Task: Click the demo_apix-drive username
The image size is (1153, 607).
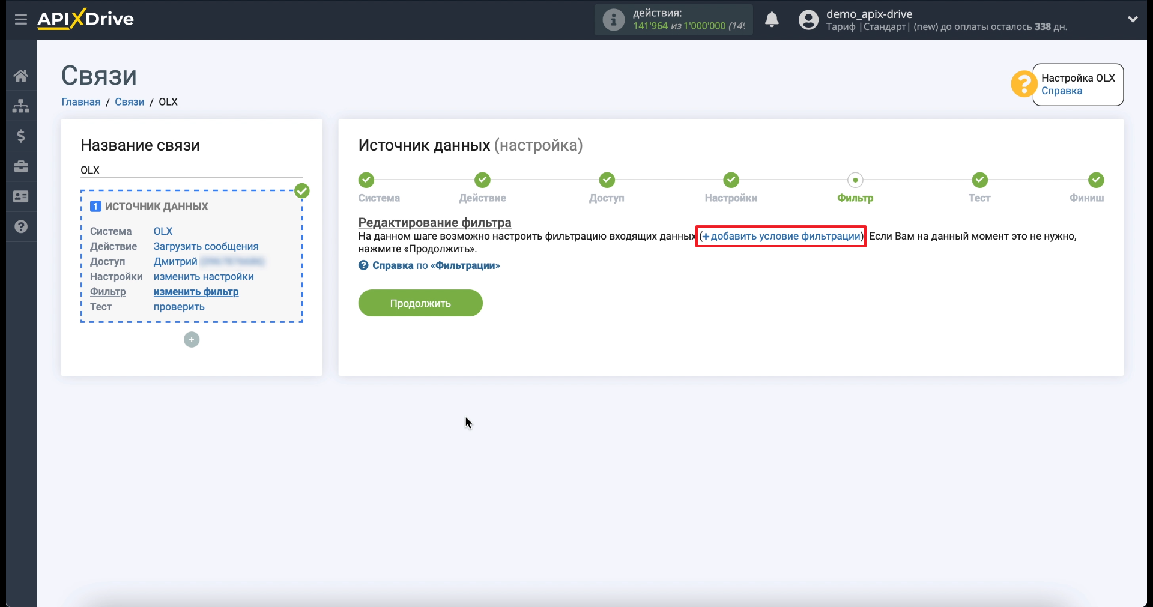Action: click(x=869, y=14)
